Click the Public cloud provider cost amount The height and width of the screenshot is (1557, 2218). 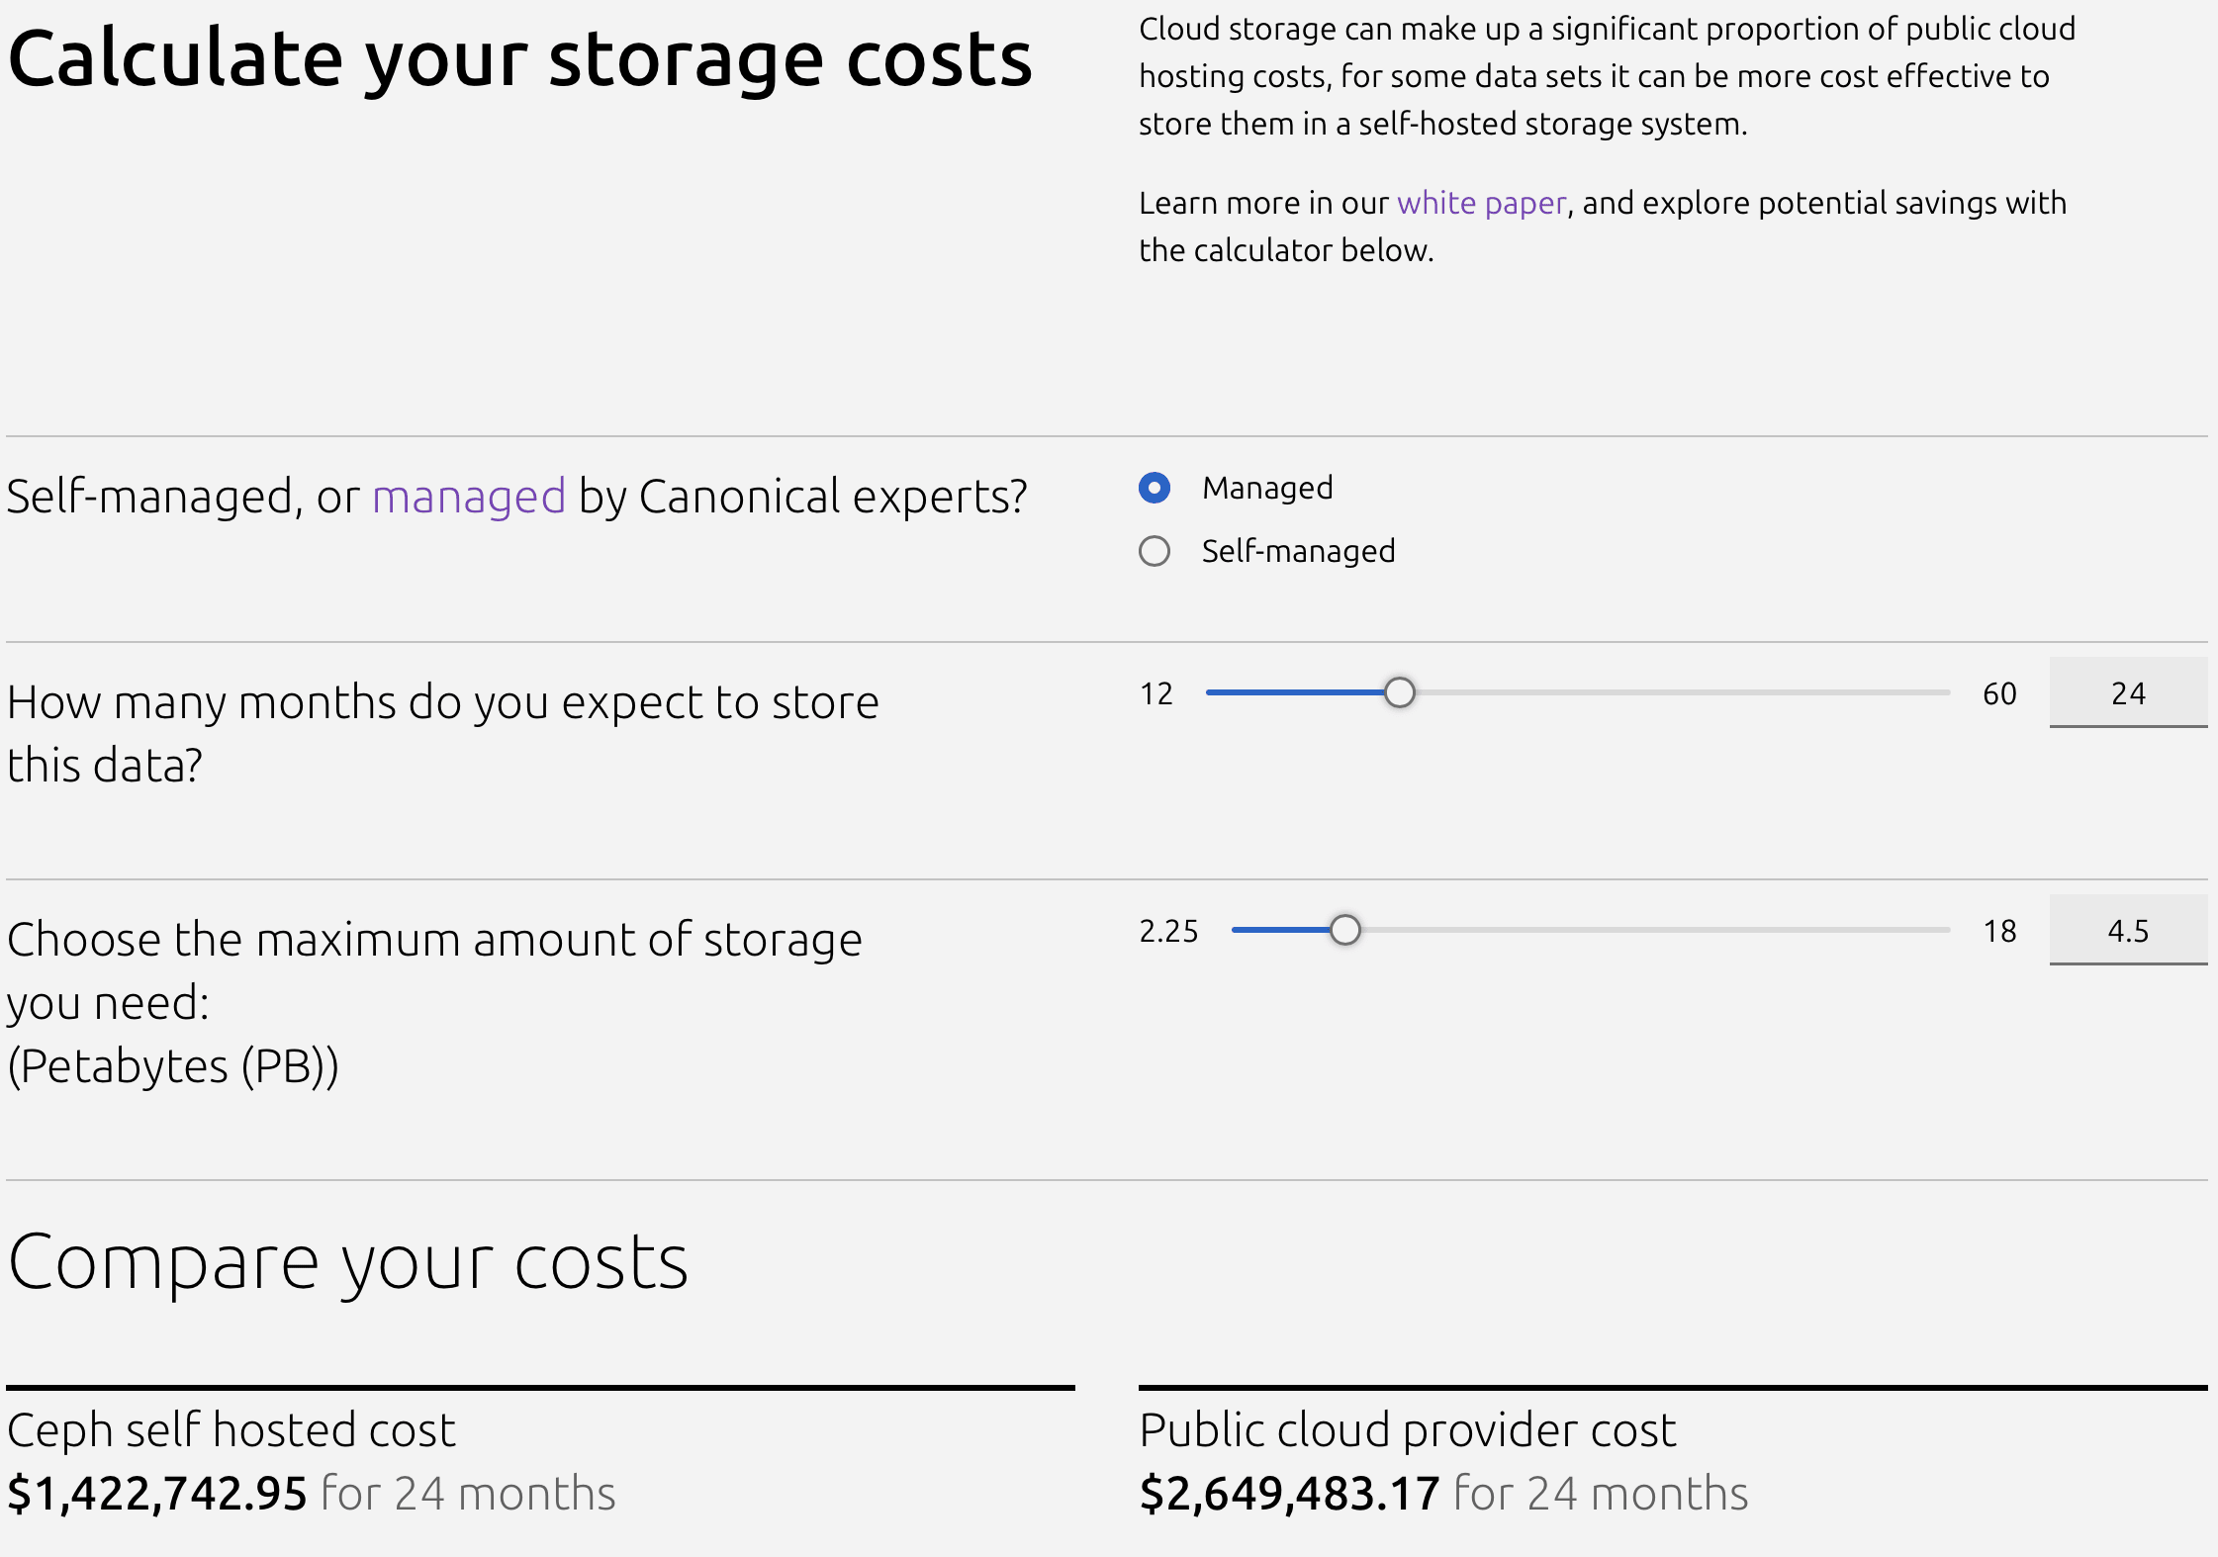[1289, 1493]
